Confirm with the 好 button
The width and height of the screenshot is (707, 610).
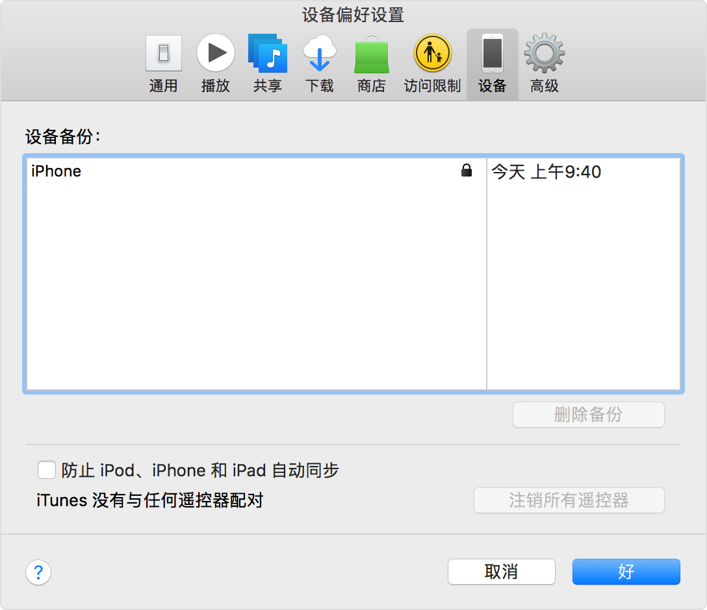pyautogui.click(x=626, y=572)
